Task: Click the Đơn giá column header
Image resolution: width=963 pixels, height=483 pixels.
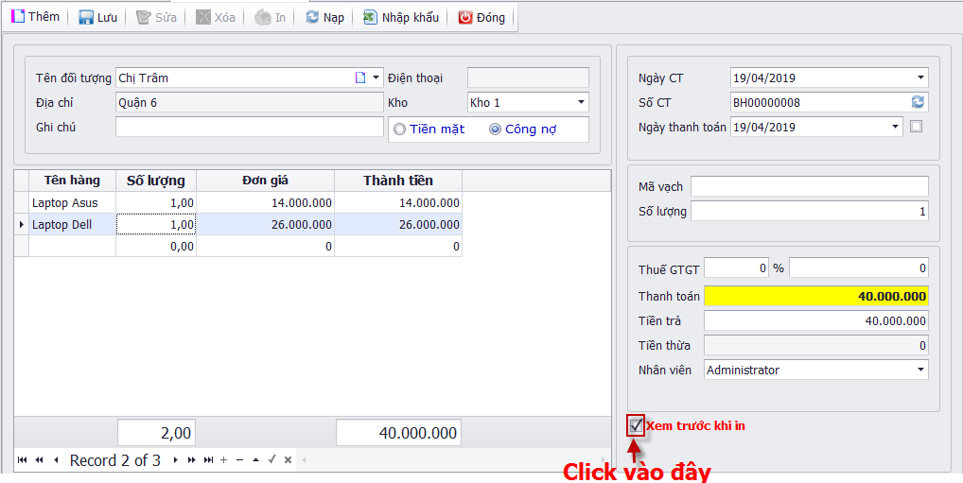Action: click(265, 181)
